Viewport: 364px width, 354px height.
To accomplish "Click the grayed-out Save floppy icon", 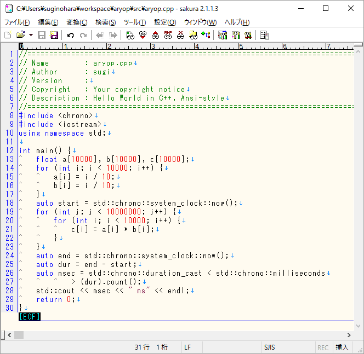I will pyautogui.click(x=42, y=35).
